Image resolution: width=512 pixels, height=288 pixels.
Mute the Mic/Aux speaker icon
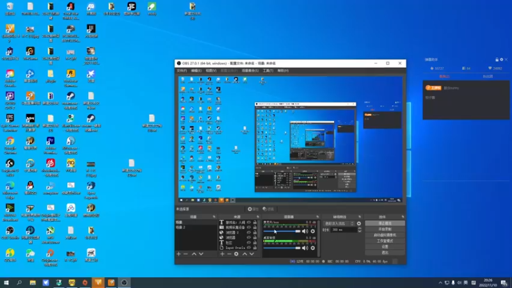(x=305, y=231)
